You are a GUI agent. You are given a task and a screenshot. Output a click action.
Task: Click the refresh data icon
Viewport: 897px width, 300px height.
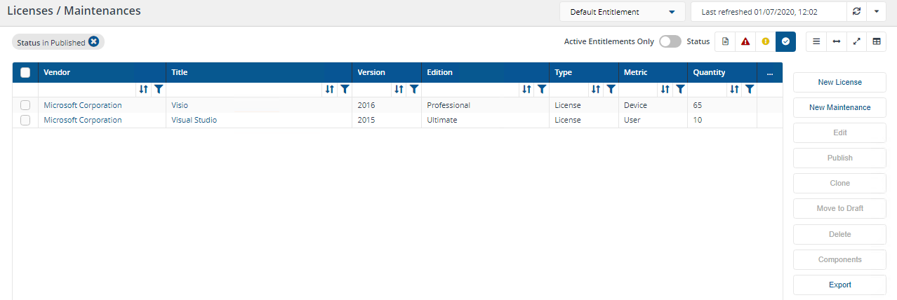[x=856, y=12]
